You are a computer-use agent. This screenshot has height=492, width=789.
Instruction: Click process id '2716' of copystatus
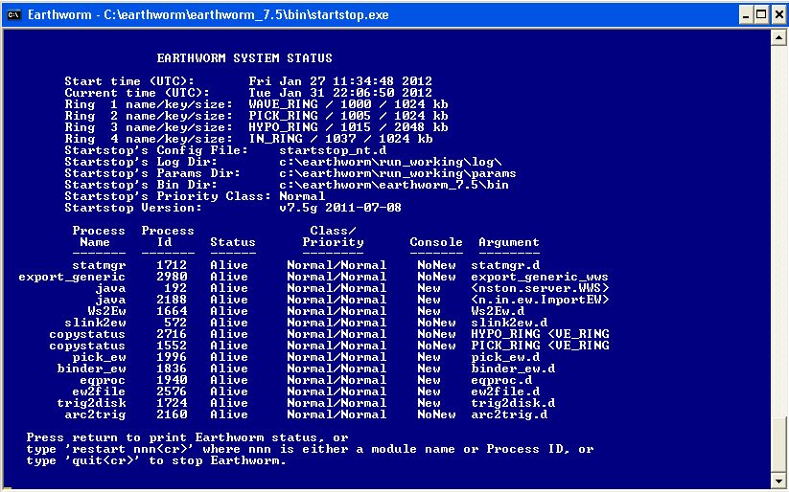coord(172,335)
